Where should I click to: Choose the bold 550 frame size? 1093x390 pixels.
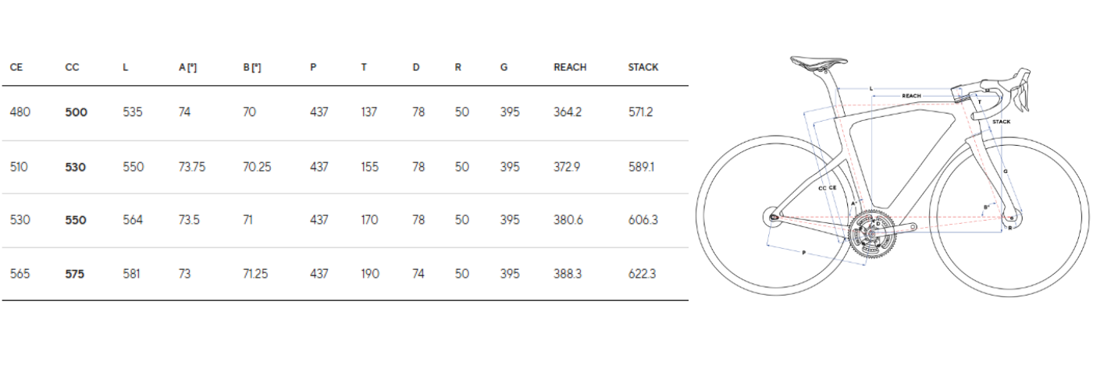(76, 220)
